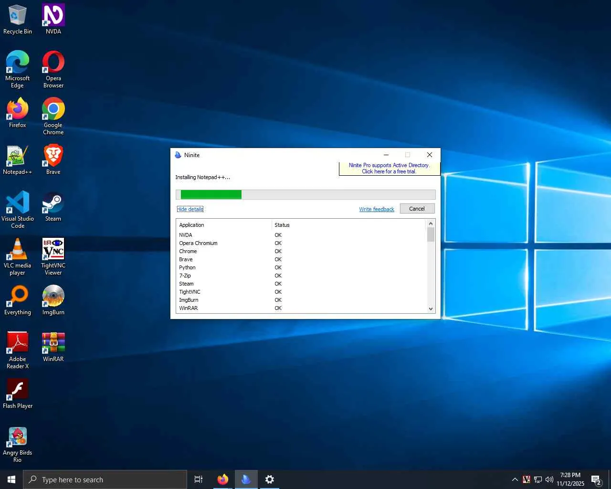Click the volume icon in system tray
Image resolution: width=611 pixels, height=489 pixels.
coord(549,479)
